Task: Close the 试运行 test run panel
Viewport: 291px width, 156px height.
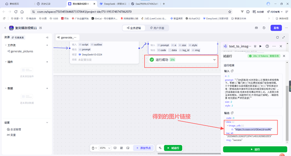Action: click(x=284, y=56)
